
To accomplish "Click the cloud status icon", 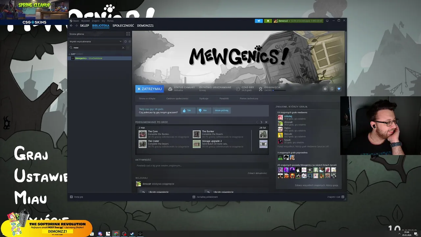I will [x=170, y=89].
